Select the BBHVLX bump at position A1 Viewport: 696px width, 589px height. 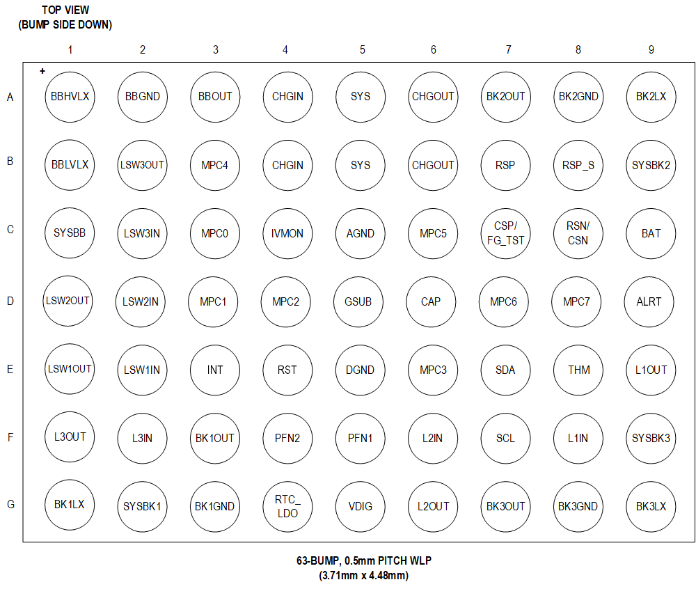point(70,97)
